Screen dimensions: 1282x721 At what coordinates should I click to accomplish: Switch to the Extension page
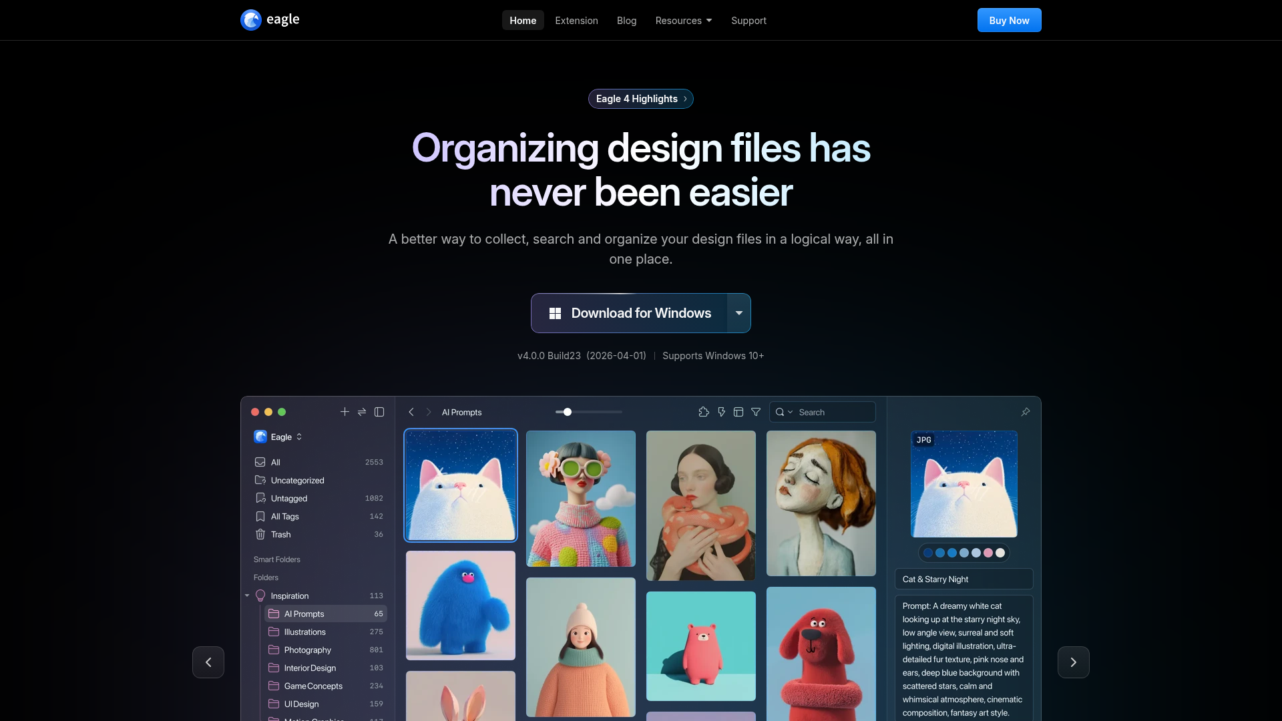[576, 20]
